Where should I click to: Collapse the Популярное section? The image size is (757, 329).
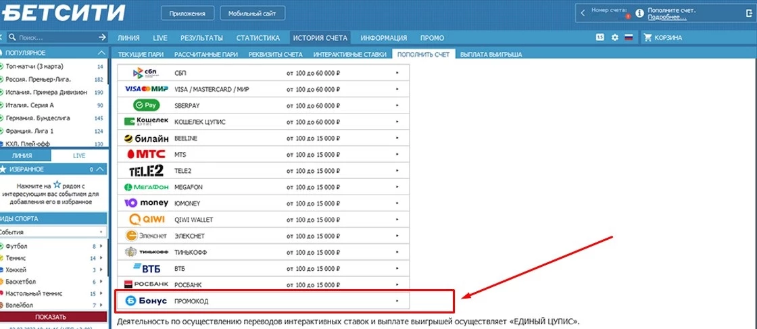pyautogui.click(x=101, y=52)
